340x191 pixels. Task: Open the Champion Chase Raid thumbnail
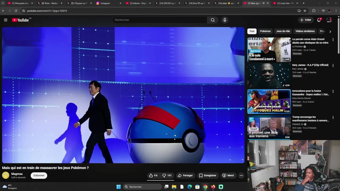[x=269, y=101]
